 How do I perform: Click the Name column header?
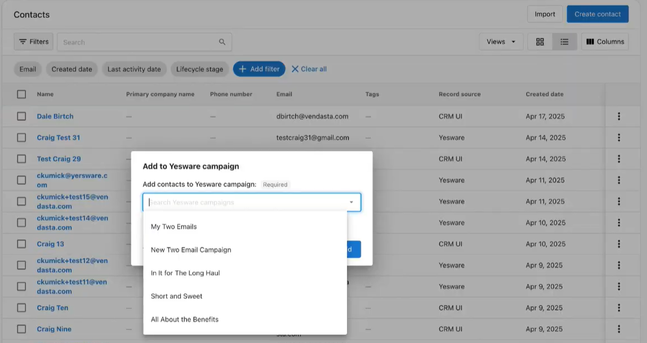pyautogui.click(x=45, y=94)
